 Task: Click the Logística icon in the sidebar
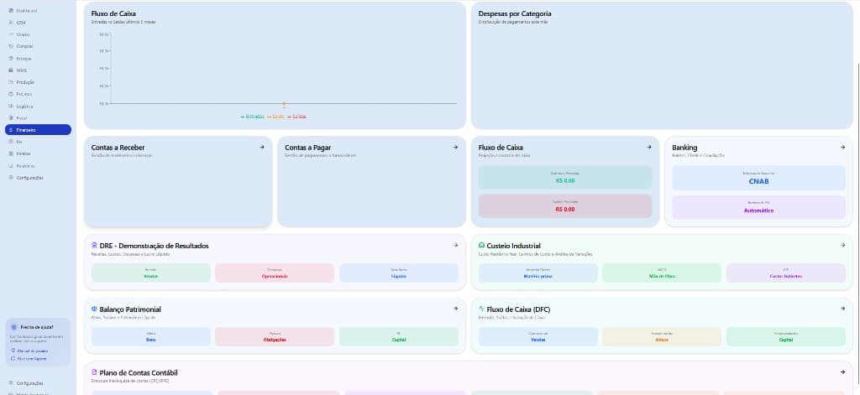pyautogui.click(x=10, y=107)
